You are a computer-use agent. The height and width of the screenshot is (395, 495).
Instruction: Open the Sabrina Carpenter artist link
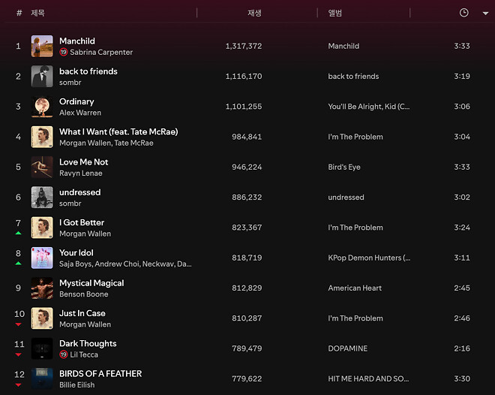[x=101, y=53]
